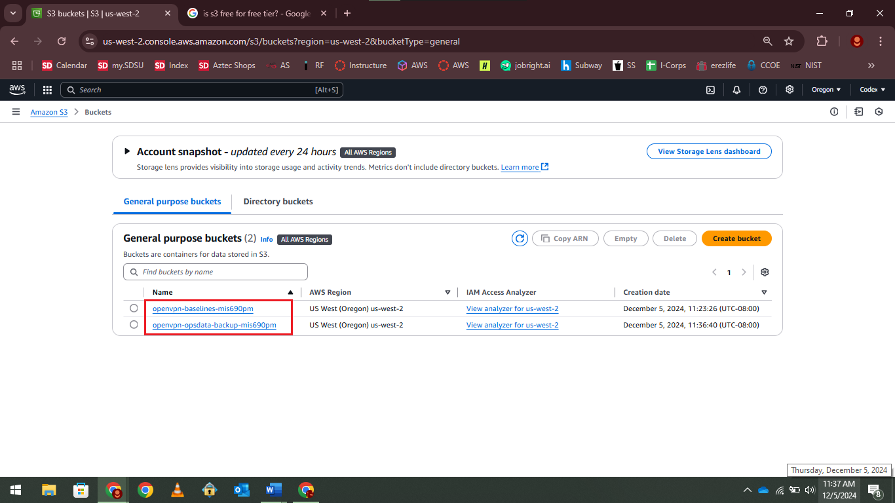Open a new browser tab

point(347,13)
